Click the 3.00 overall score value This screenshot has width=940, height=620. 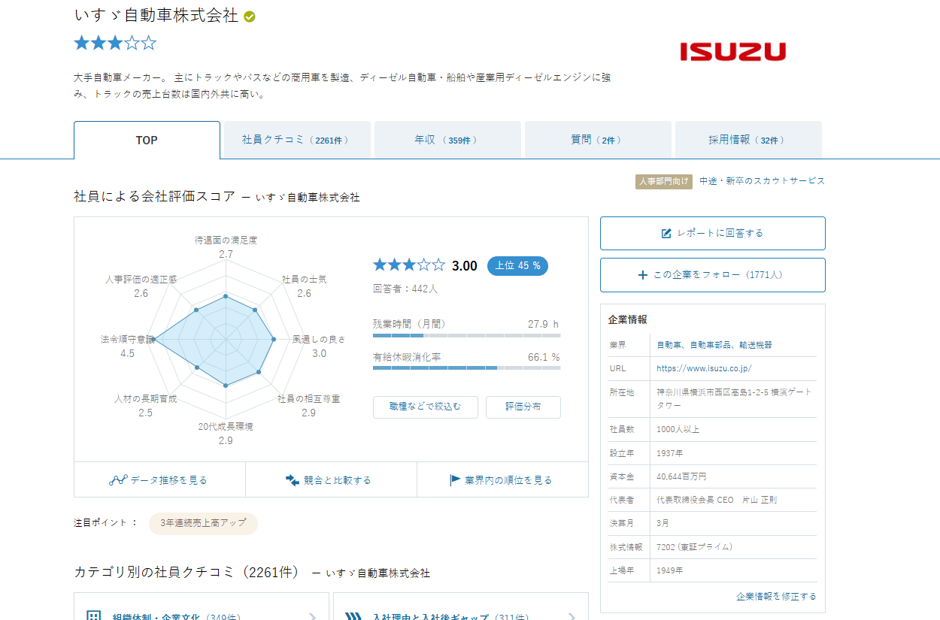465,266
